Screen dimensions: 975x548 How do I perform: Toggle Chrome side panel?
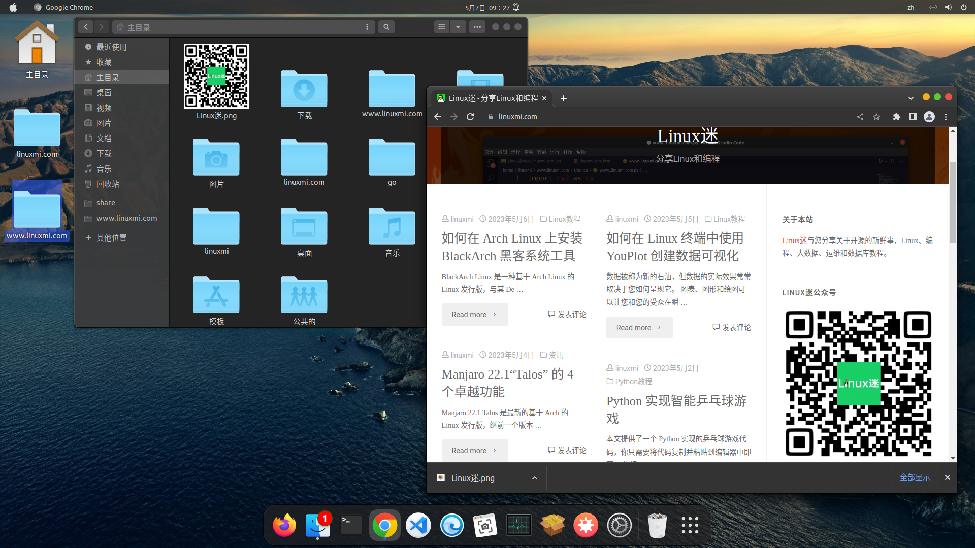(x=913, y=117)
